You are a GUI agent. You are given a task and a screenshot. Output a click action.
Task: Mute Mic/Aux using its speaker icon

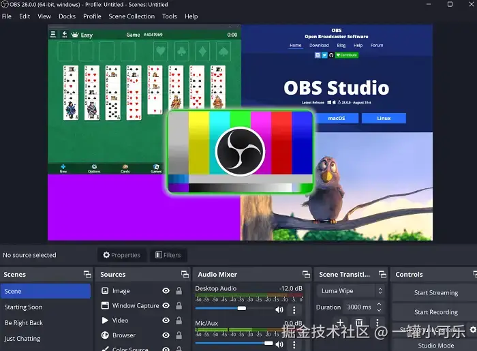(279, 344)
